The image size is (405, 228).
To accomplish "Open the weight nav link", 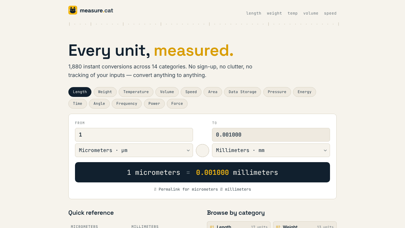I will (x=274, y=13).
